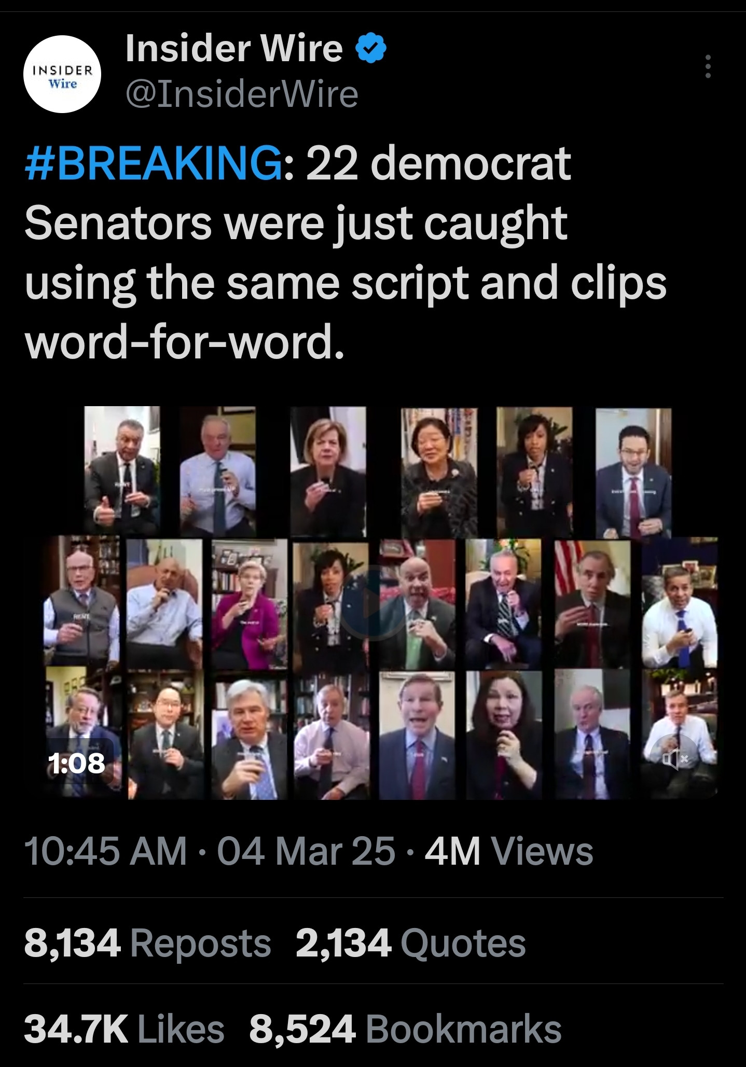746x1067 pixels.
Task: Click the @InsiderWire handle
Action: pos(242,94)
